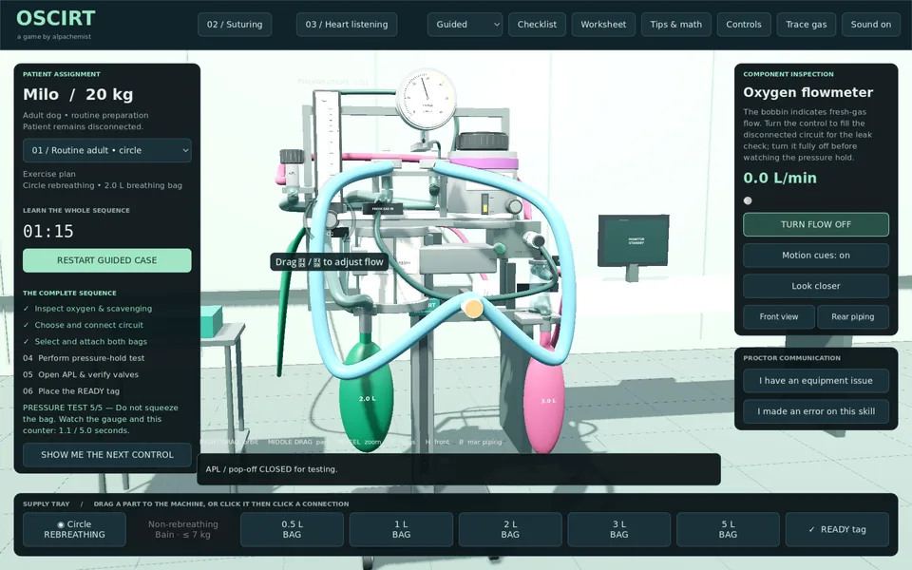Click the monitor standby screen

[634, 239]
